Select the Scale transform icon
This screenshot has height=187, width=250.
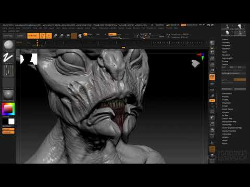[x=61, y=36]
